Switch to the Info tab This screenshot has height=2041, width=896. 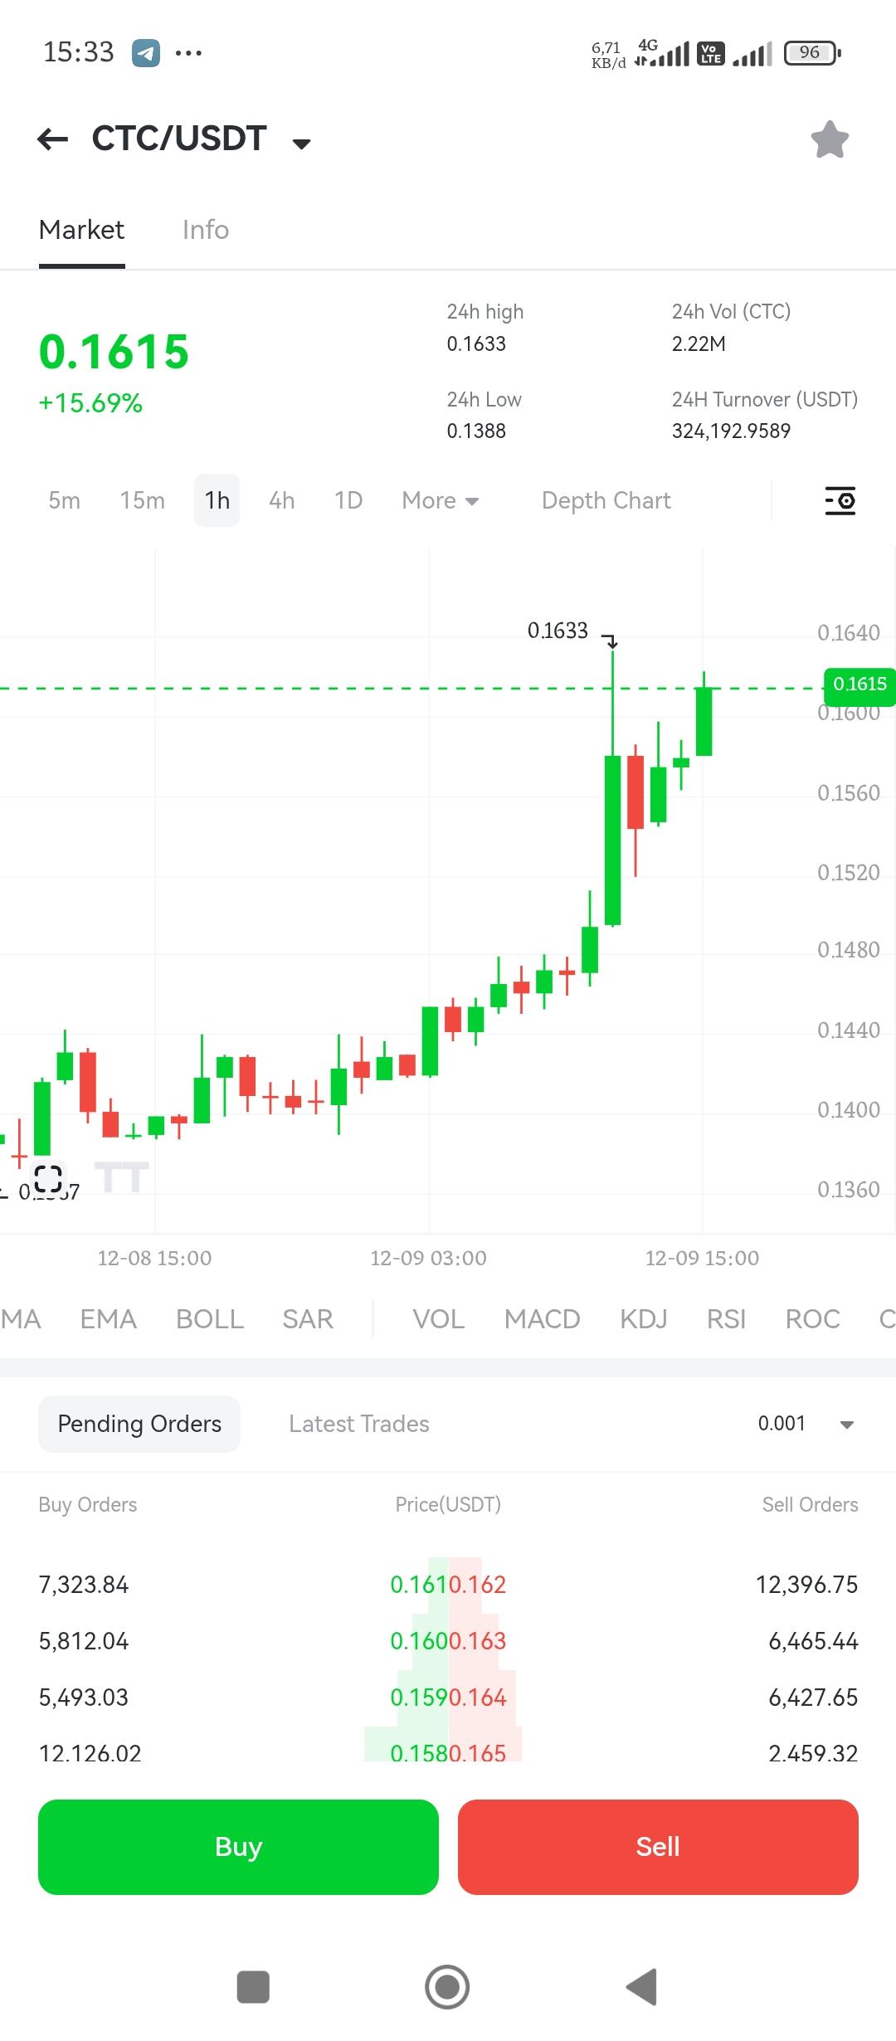[x=206, y=230]
